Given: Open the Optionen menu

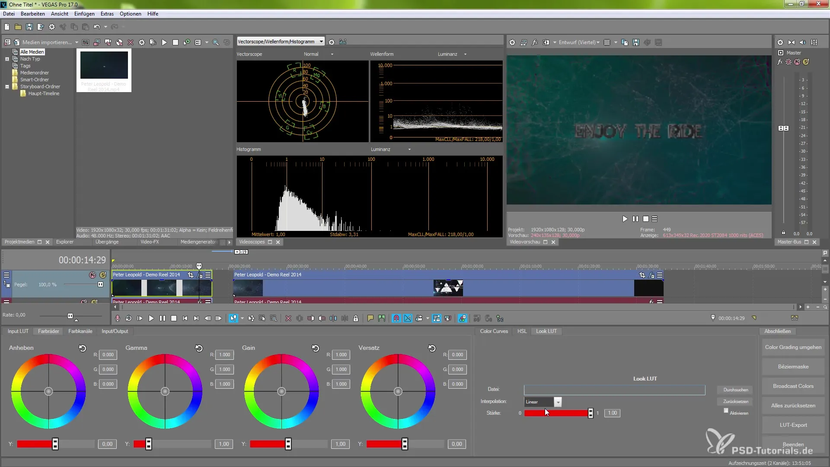Looking at the screenshot, I should pyautogui.click(x=131, y=14).
